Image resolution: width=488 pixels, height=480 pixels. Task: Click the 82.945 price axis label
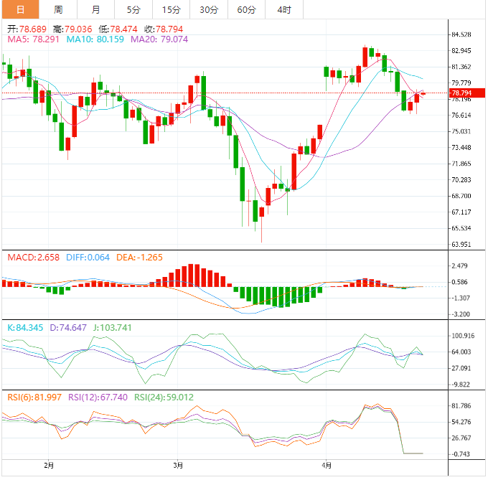461,50
